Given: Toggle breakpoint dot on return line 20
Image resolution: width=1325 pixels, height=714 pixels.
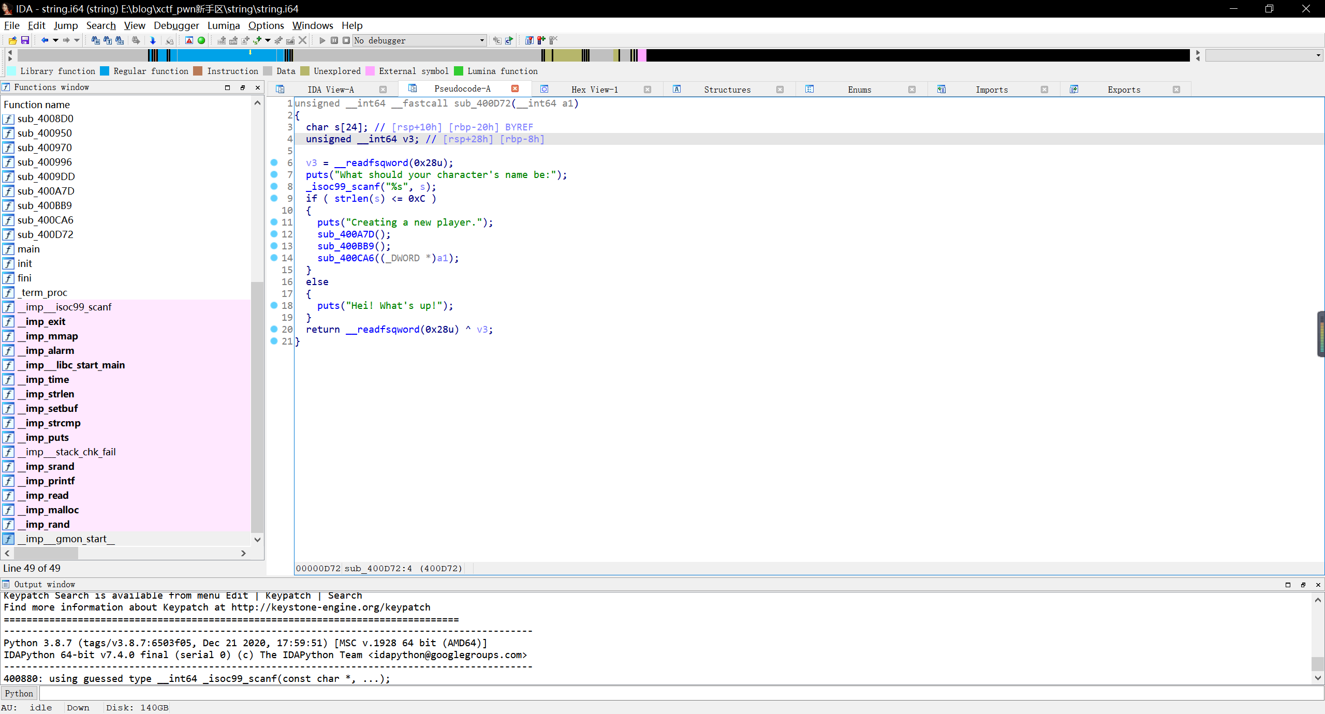Looking at the screenshot, I should point(274,329).
